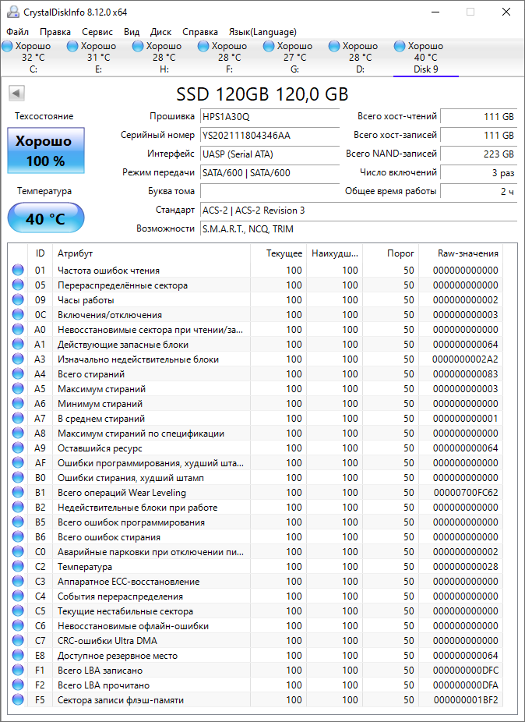This screenshot has height=722, width=525.
Task: Select Недействительные блоки при работе row
Action: (255, 508)
